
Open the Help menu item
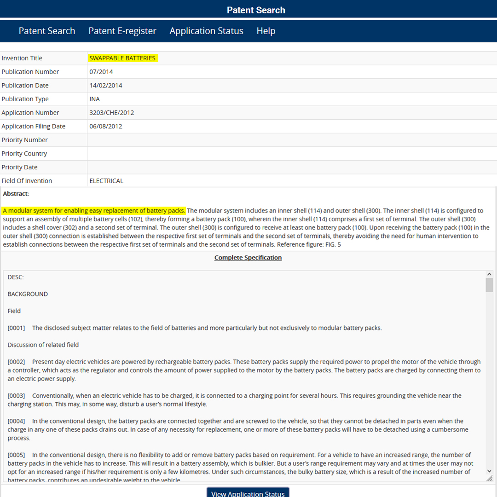[266, 31]
